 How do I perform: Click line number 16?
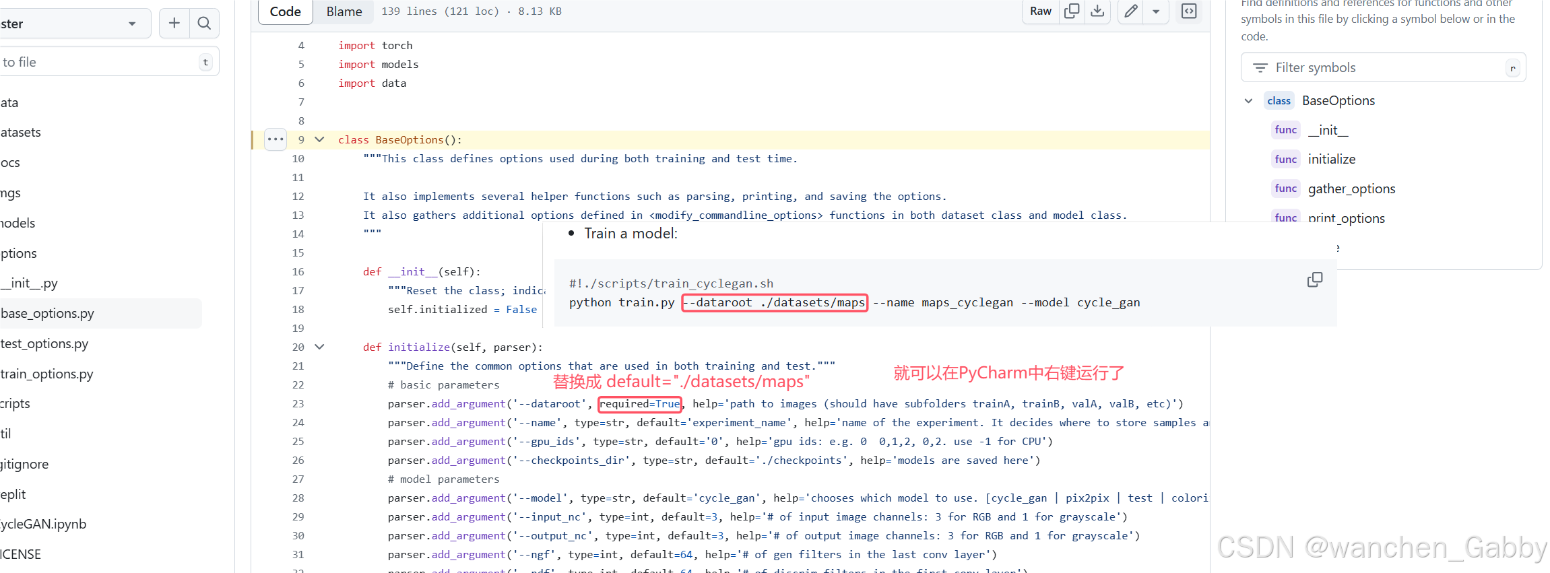(298, 272)
